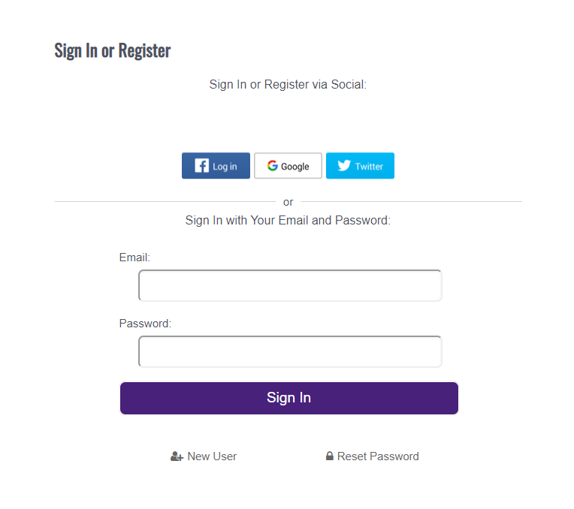Choose the 'Google' sign-in button label
The image size is (574, 509).
(x=295, y=167)
